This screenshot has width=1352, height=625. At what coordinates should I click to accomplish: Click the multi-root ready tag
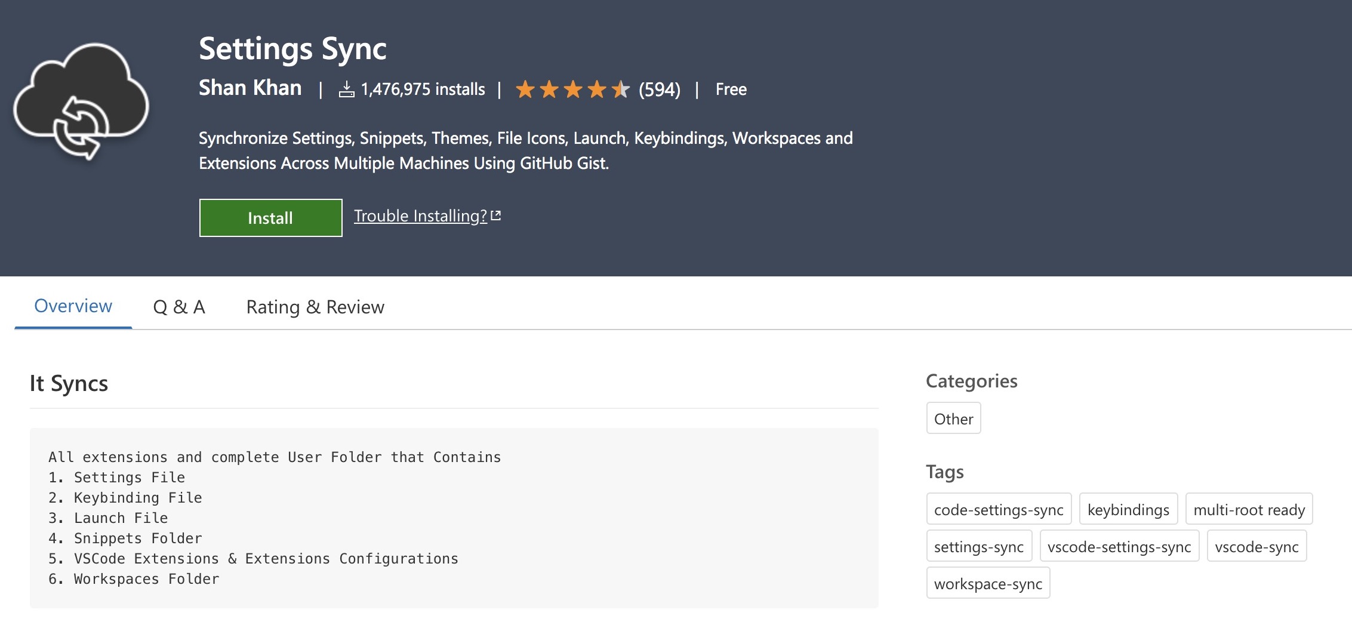(1249, 509)
